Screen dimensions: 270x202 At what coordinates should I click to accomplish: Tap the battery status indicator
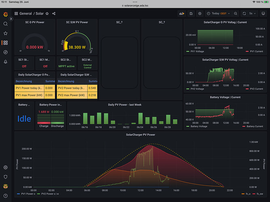click(x=266, y=2)
